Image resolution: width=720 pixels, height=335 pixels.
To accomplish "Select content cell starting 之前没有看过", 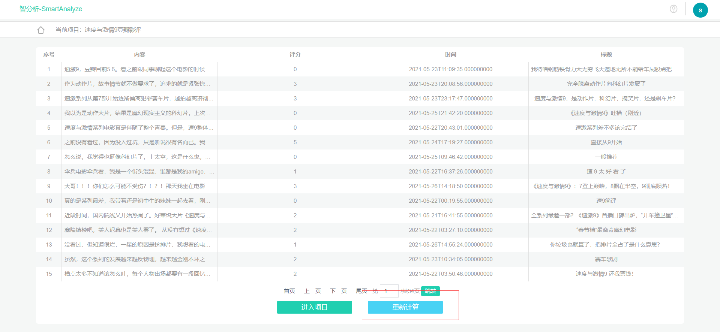I will click(139, 142).
